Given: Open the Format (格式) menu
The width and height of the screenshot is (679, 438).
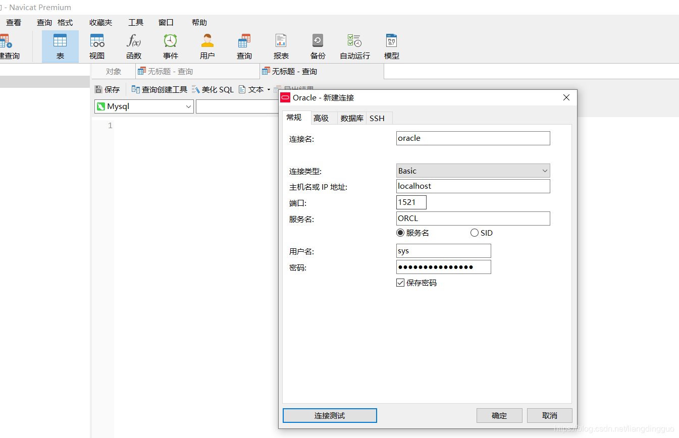Looking at the screenshot, I should pos(65,22).
